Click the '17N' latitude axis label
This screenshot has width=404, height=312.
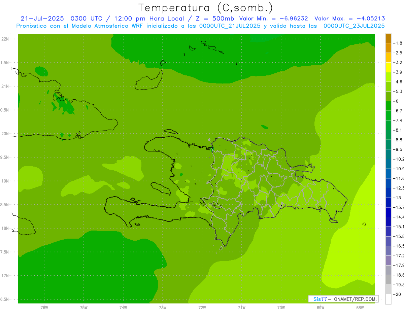[5, 276]
